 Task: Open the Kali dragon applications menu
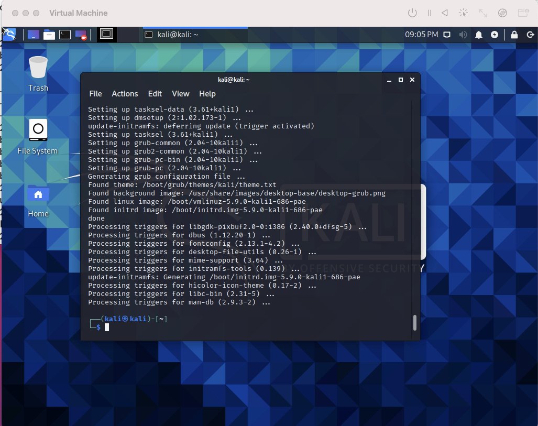pos(9,35)
